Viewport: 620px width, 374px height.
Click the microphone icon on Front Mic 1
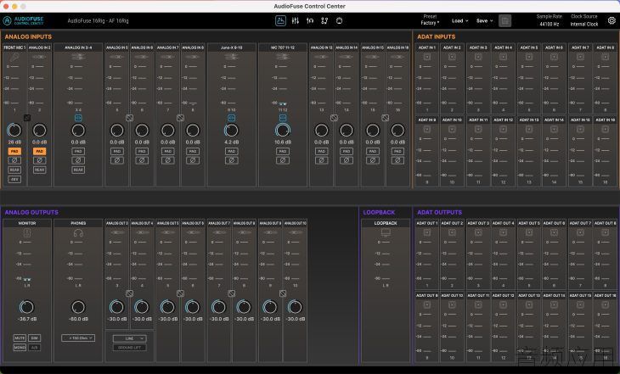coord(14,58)
